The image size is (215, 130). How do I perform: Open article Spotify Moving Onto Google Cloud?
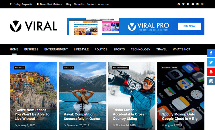[x=180, y=117]
